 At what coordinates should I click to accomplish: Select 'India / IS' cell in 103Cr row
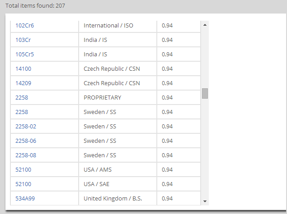118,40
